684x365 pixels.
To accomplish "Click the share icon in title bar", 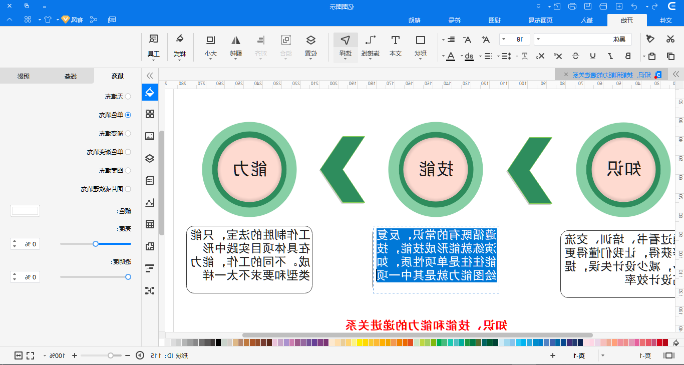I will pos(94,20).
